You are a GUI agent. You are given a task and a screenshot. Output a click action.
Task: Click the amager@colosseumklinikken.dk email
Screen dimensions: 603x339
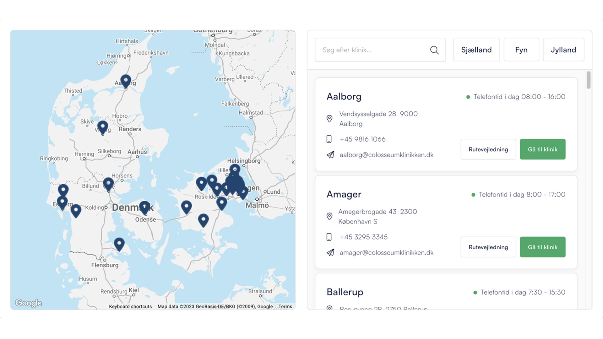click(386, 253)
